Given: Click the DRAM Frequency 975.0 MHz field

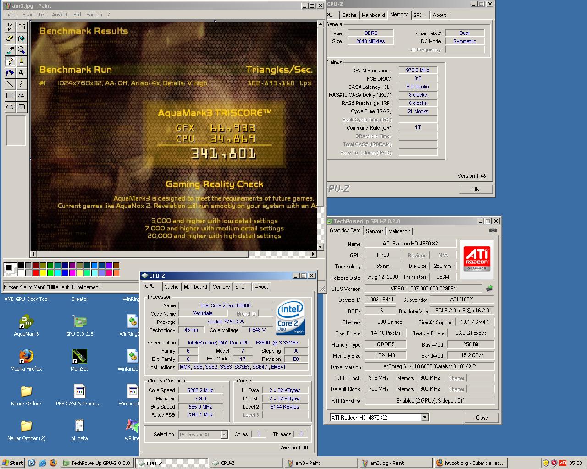Looking at the screenshot, I should coord(418,70).
